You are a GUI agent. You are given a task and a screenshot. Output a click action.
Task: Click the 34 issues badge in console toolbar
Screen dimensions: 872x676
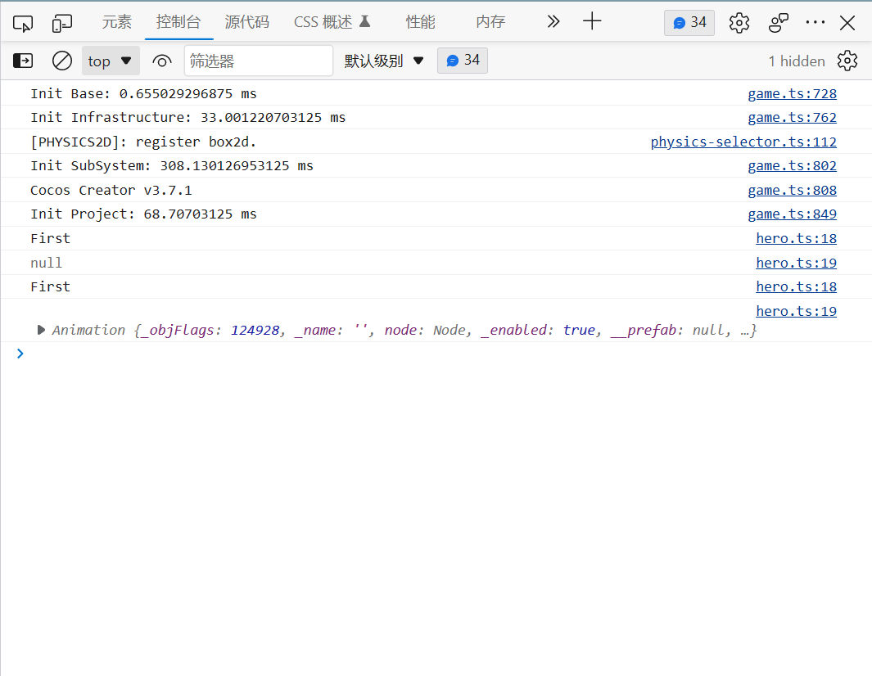[462, 60]
